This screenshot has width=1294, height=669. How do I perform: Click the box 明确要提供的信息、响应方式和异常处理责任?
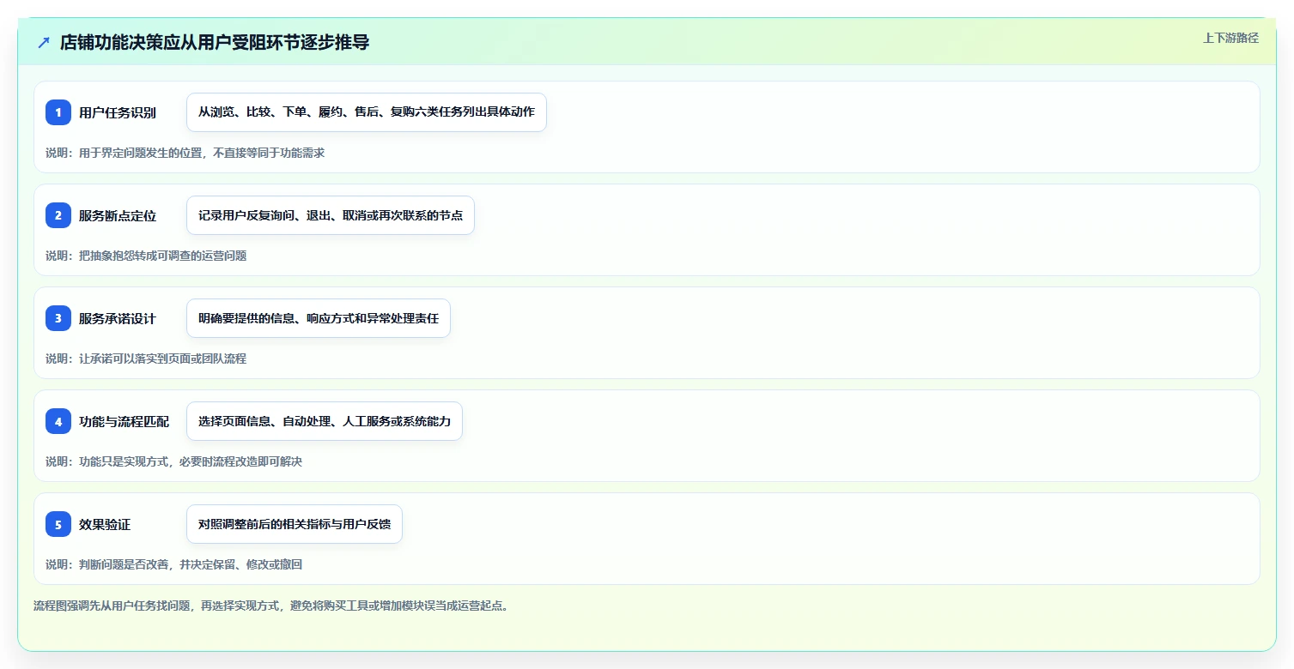click(319, 318)
